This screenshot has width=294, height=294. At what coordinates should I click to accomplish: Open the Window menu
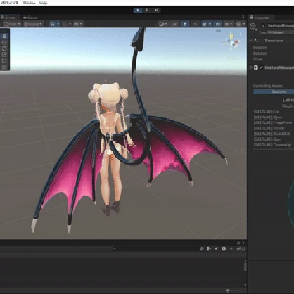click(29, 3)
